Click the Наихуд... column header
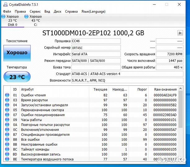The width and height of the screenshot is (190, 167). coord(119,89)
